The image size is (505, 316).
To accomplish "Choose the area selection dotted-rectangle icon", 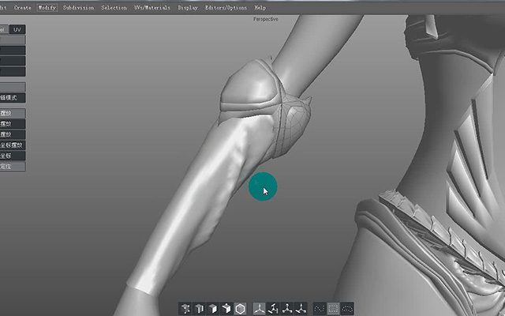I will click(333, 308).
